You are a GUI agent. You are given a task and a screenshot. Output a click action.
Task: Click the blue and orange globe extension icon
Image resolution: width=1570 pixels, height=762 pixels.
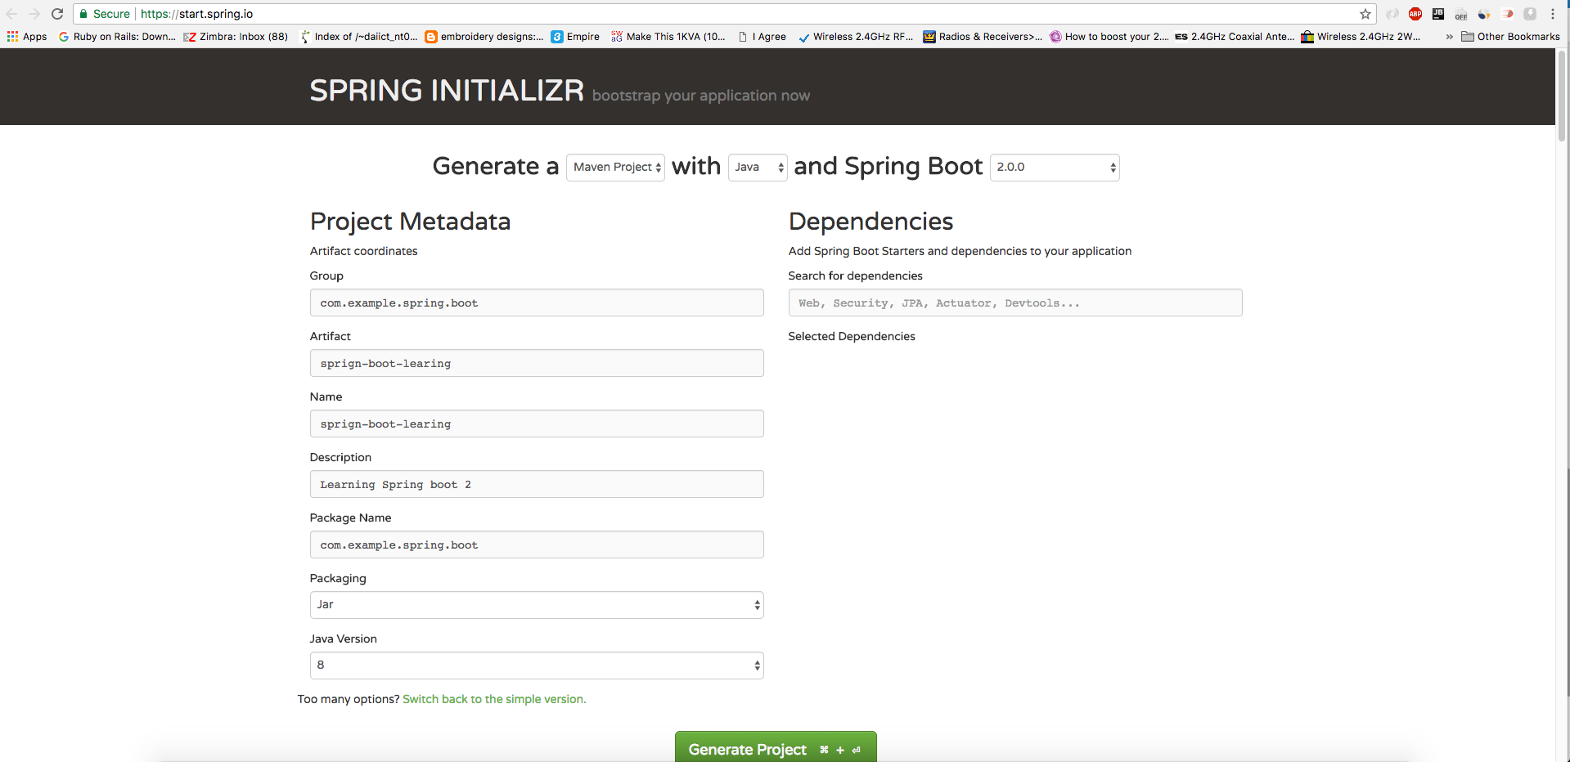coord(1484,14)
